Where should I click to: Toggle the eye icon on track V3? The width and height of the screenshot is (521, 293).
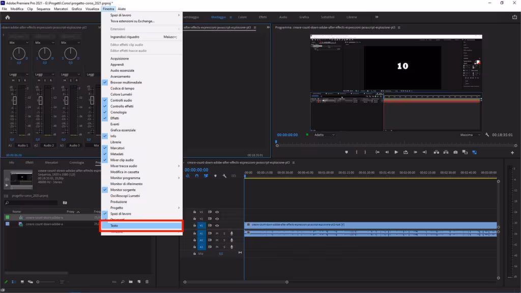216,212
